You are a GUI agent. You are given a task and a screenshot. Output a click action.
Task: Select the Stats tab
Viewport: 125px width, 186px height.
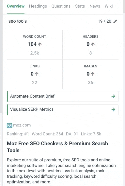coord(80,6)
